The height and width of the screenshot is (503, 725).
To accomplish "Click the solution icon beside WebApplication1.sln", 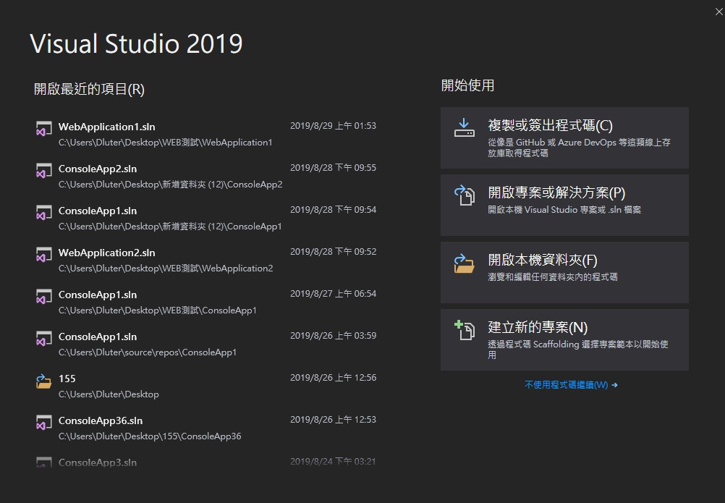I will click(x=44, y=129).
